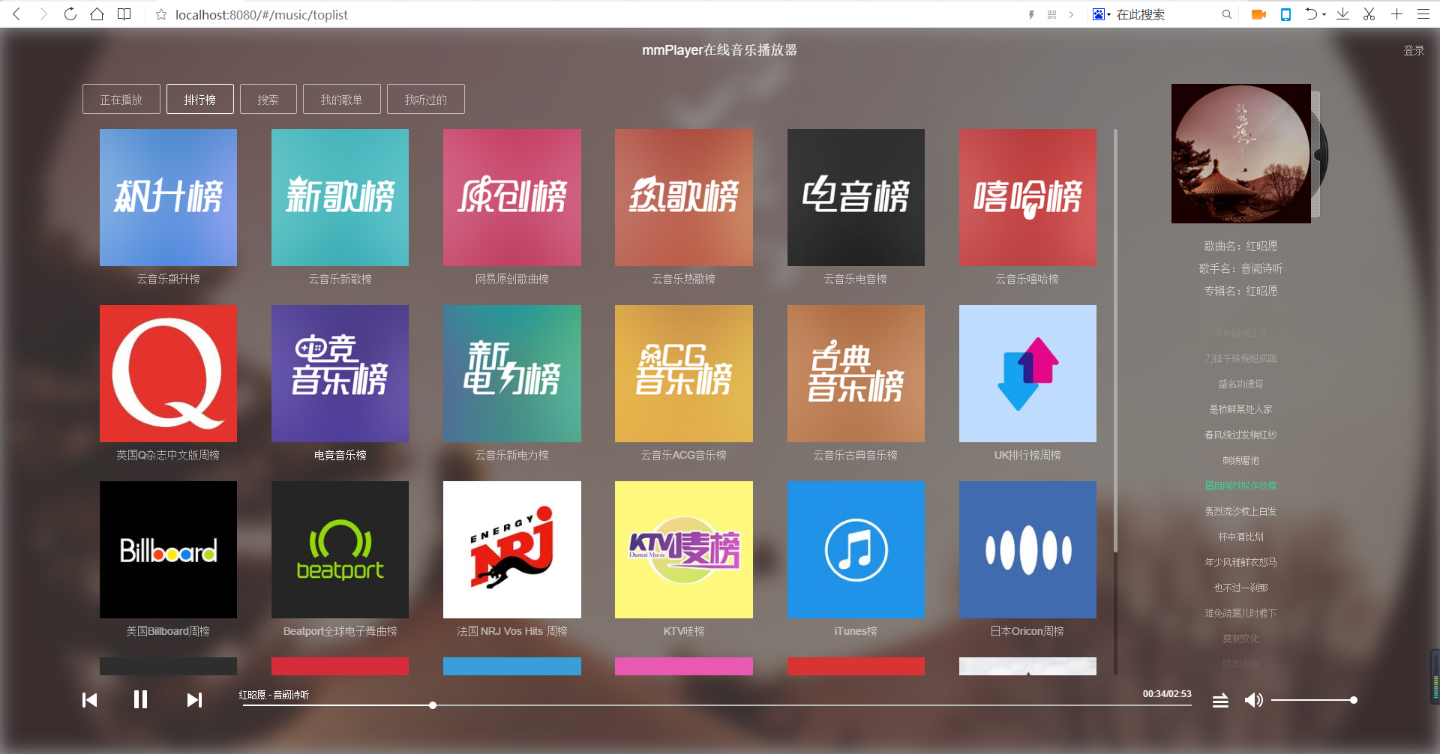The width and height of the screenshot is (1440, 754).
Task: Click the blue mobile device icon
Action: [1285, 14]
